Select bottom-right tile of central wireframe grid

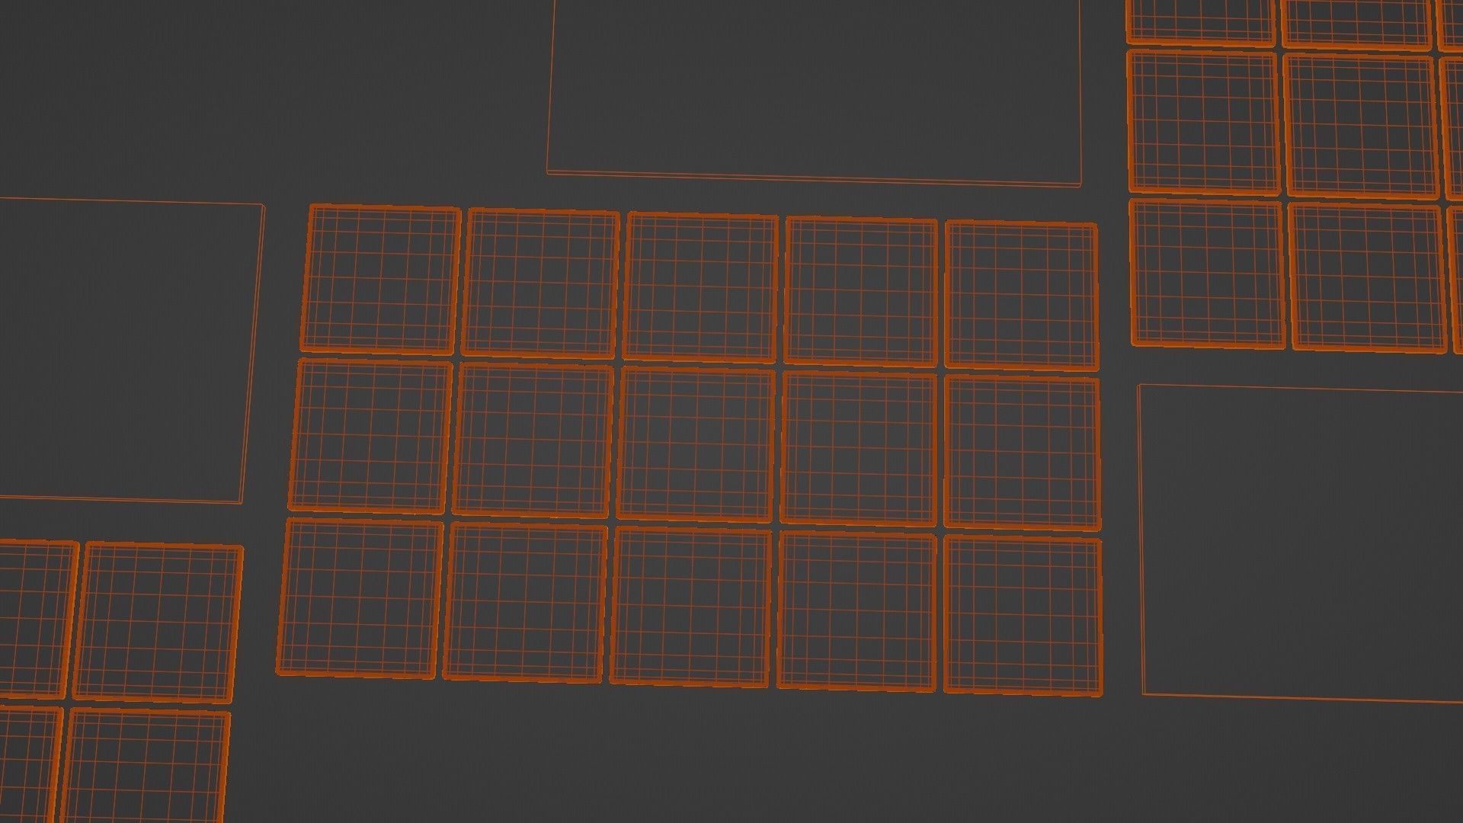[1023, 616]
